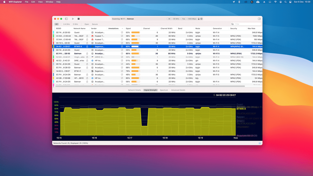Viewport: 313px width, 176px height.
Task: Toggle the sidebar panel button in toolbar
Action: click(x=66, y=19)
